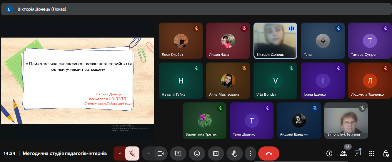Screen dimensions: 392x162
Task: Open the emoji reactions picker
Action: click(197, 153)
